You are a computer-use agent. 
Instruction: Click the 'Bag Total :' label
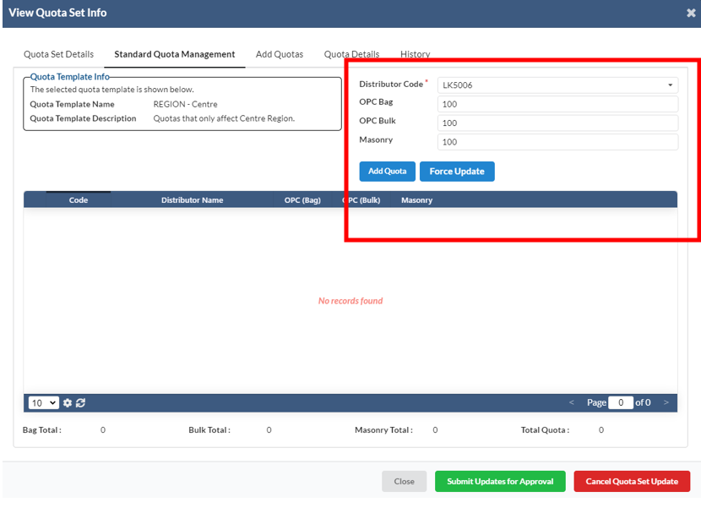point(42,430)
